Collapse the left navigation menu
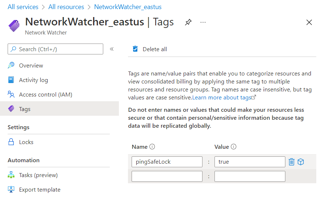The image size is (321, 205). click(112, 49)
